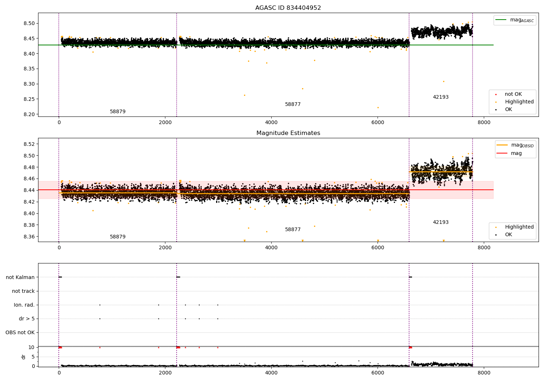Click the 'Ion. rad.' row label
The width and height of the screenshot is (544, 381).
[x=24, y=305]
